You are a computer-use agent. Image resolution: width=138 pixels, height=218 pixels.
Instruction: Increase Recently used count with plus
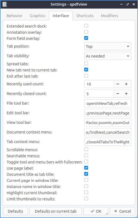(x=126, y=84)
